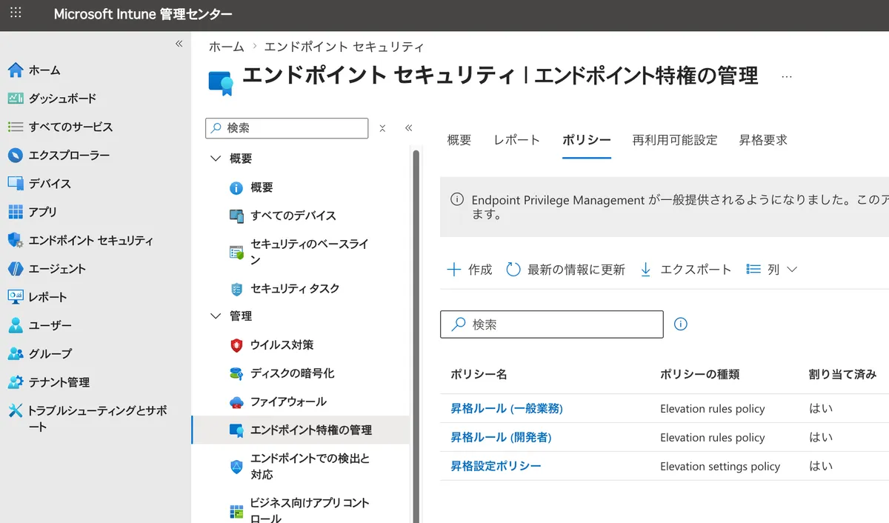Open ファイアウォール in the 管理 section

[x=287, y=402]
